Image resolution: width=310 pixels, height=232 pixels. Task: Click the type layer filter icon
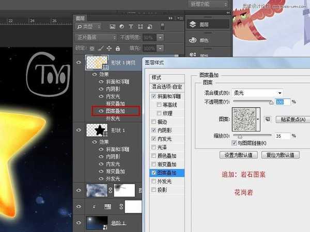[131, 26]
